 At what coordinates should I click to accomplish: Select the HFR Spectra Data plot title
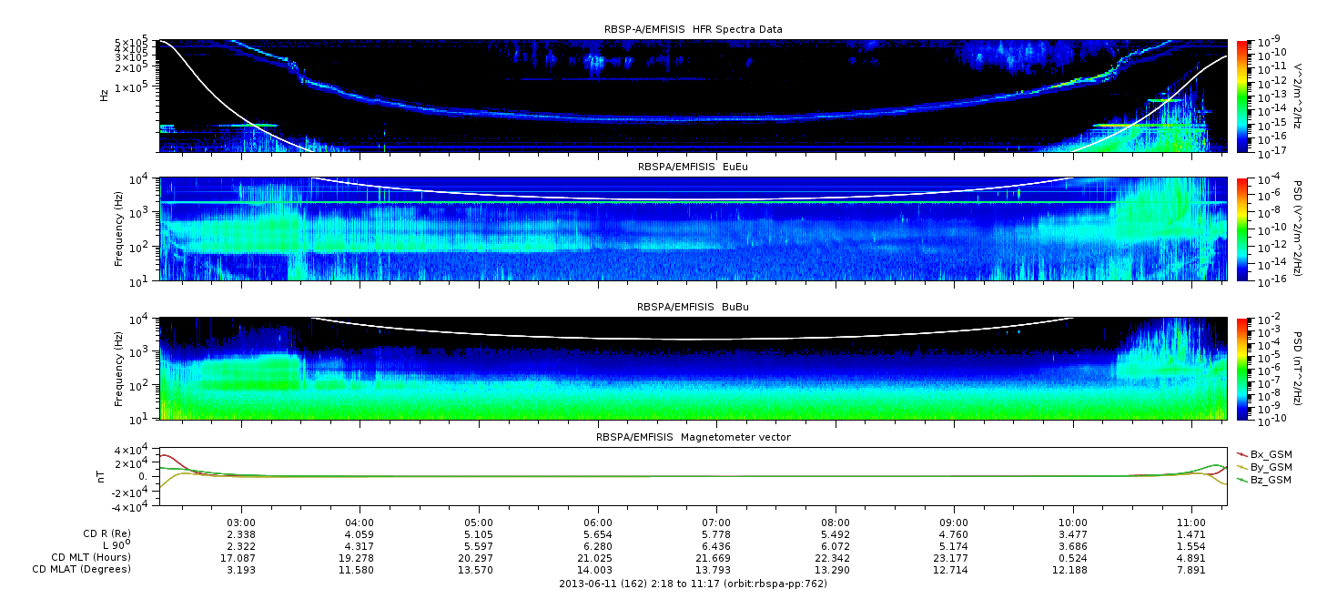tap(693, 29)
